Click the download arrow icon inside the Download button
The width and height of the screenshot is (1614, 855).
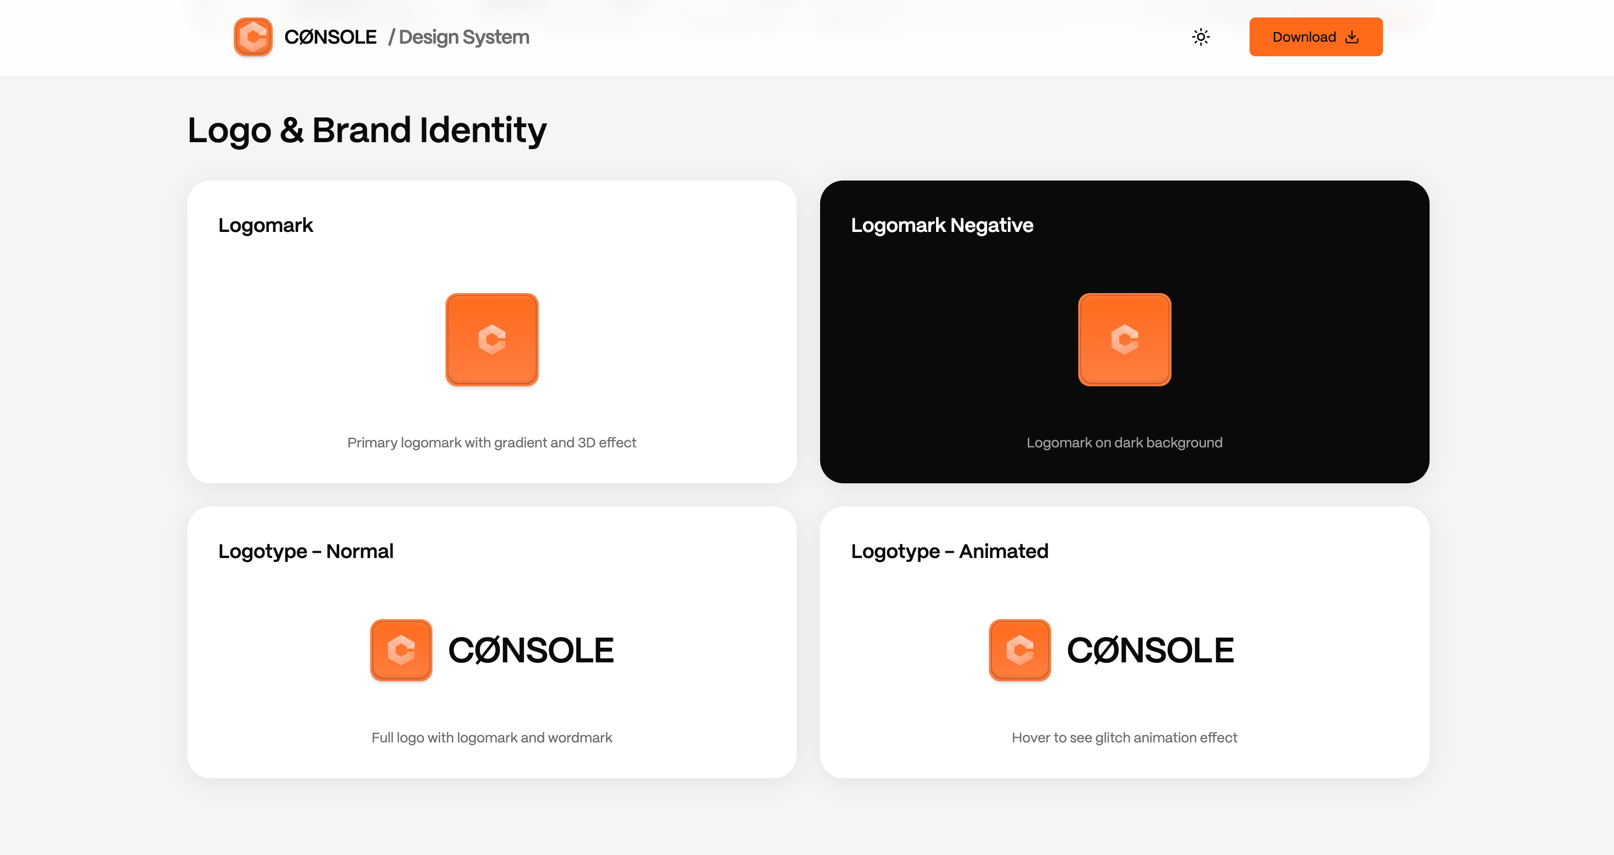tap(1351, 37)
